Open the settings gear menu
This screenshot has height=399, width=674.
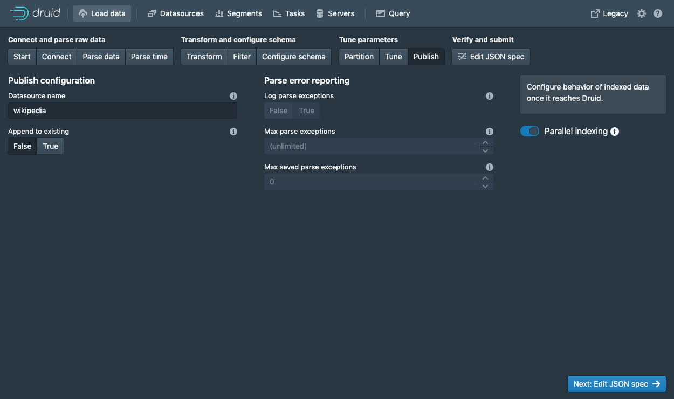[642, 13]
